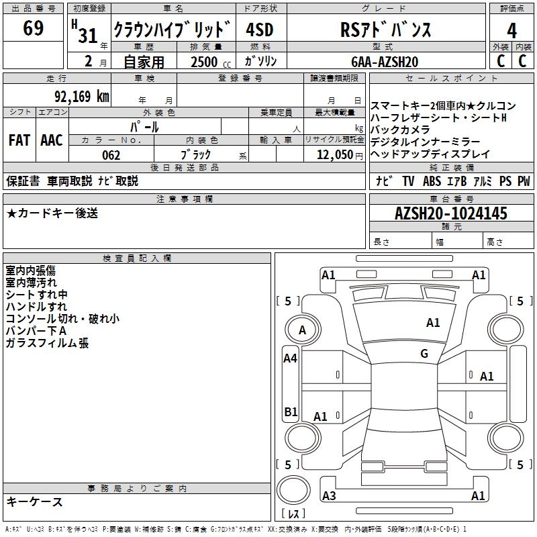
Task: Click the recycle deposit 12,050円
Action: [x=340, y=155]
